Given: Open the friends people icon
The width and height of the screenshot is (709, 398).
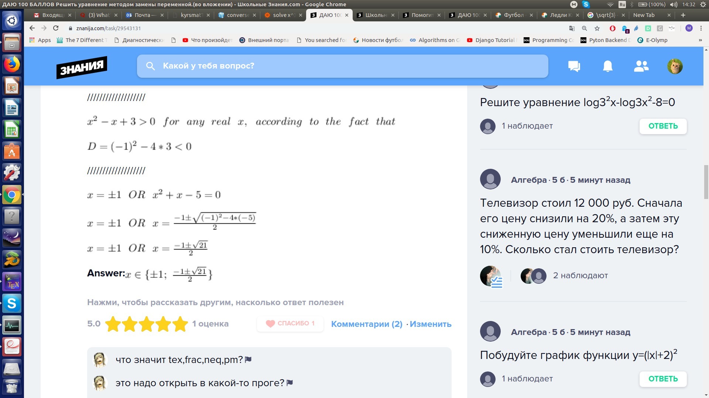Looking at the screenshot, I should (641, 66).
